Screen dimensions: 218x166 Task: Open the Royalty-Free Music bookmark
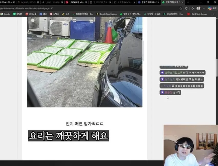click(x=106, y=14)
